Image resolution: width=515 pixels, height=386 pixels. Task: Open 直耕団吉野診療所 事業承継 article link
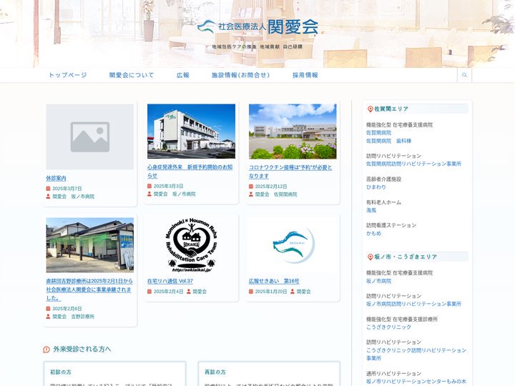click(89, 289)
